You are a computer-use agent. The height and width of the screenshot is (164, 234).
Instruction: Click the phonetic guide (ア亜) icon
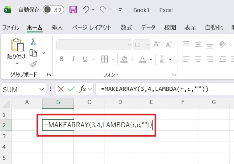pos(162,59)
